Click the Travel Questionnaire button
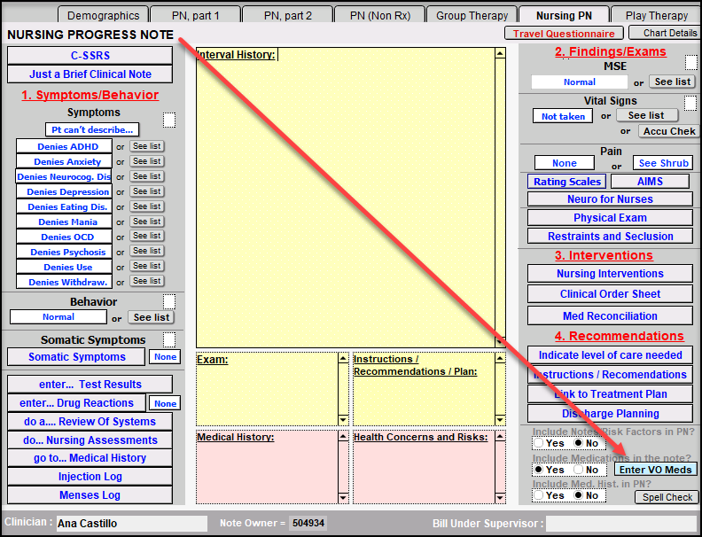Viewport: 702px width, 537px height. coord(564,34)
